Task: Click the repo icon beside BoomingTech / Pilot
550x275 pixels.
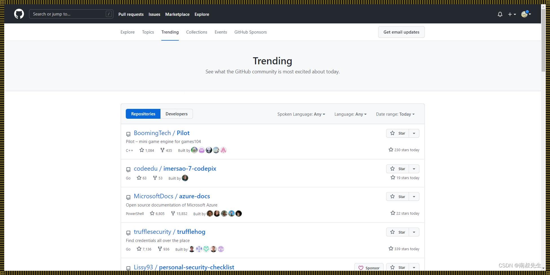Action: 128,134
